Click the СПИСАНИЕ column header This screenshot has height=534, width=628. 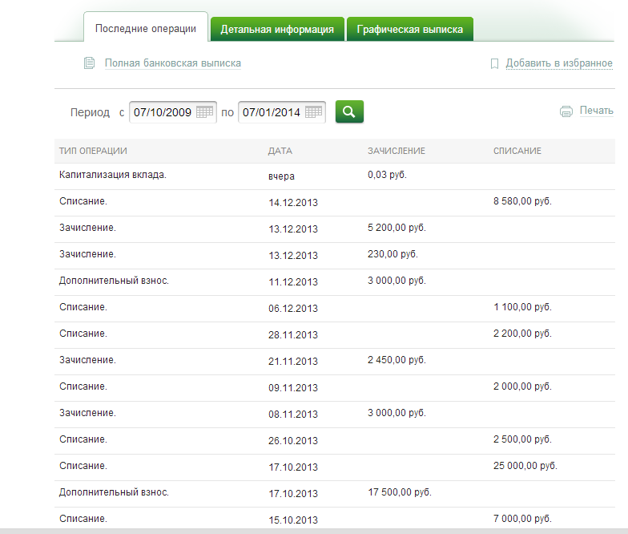pyautogui.click(x=517, y=151)
